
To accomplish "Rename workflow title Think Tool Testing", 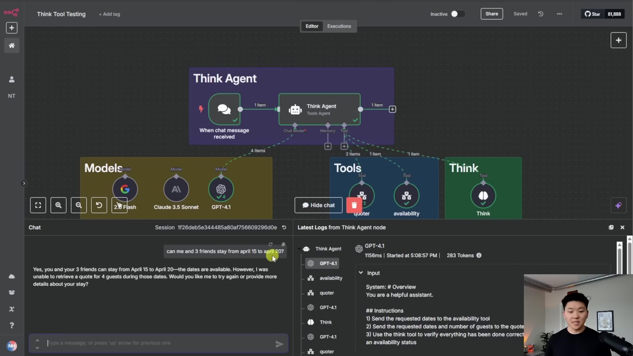I will [61, 14].
